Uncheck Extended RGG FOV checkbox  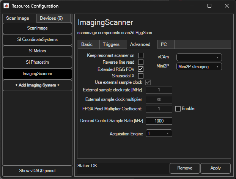[141, 69]
